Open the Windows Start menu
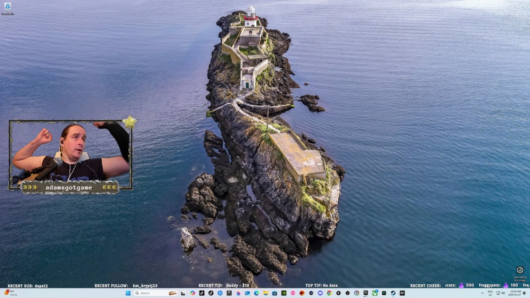Viewport: 530px width, 298px height. 128,293
